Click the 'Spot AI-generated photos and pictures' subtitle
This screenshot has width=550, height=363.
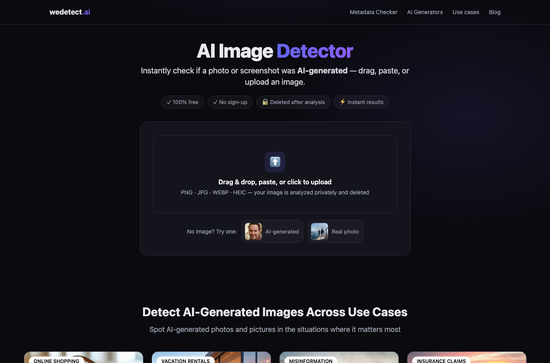(x=275, y=330)
